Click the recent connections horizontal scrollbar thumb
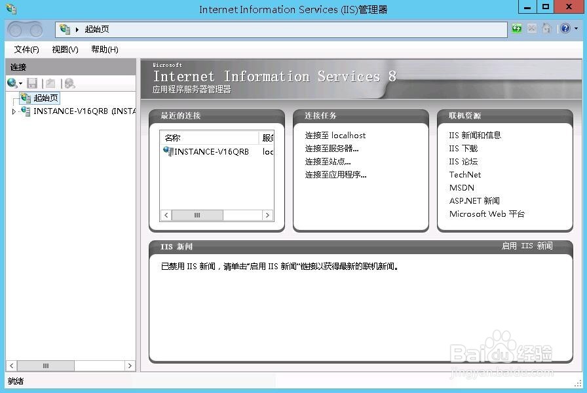Image resolution: width=587 pixels, height=393 pixels. (x=197, y=215)
